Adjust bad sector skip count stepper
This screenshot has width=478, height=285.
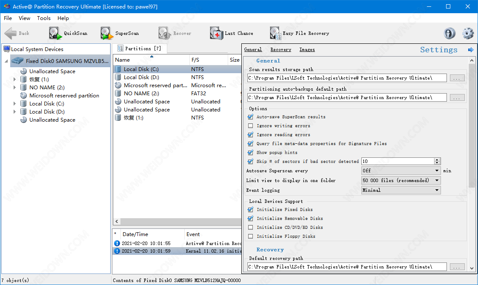[x=437, y=161]
